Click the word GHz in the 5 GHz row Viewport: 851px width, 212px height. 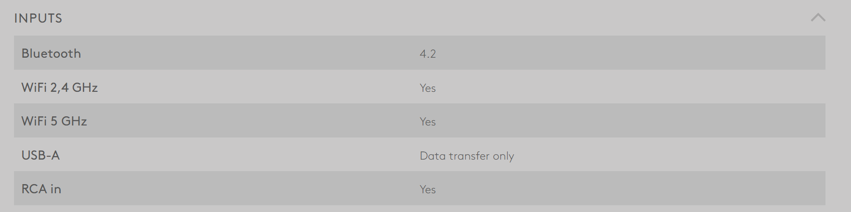tap(74, 121)
